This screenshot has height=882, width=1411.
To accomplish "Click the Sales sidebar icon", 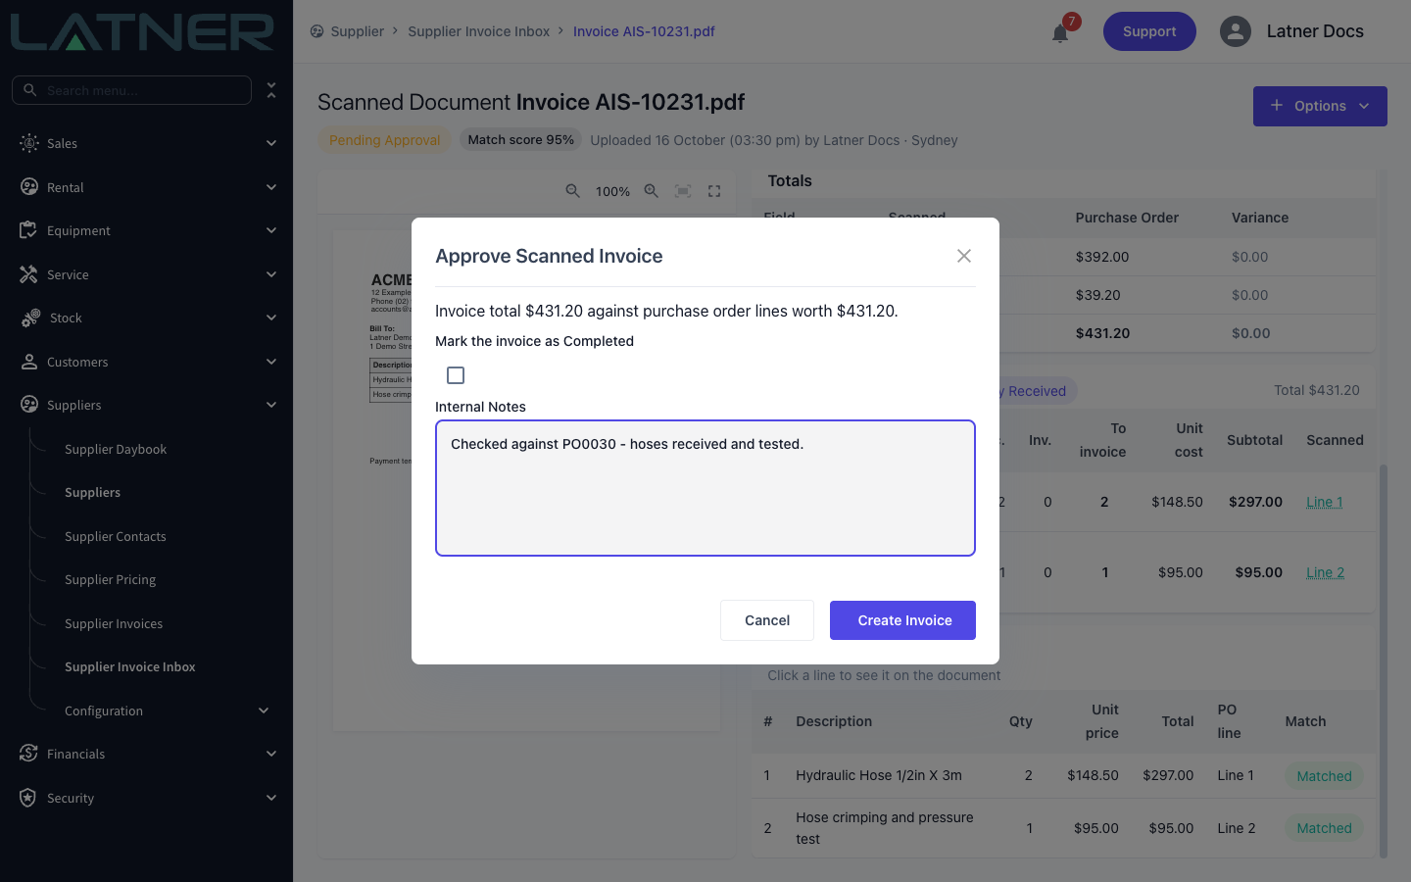I will (x=29, y=143).
